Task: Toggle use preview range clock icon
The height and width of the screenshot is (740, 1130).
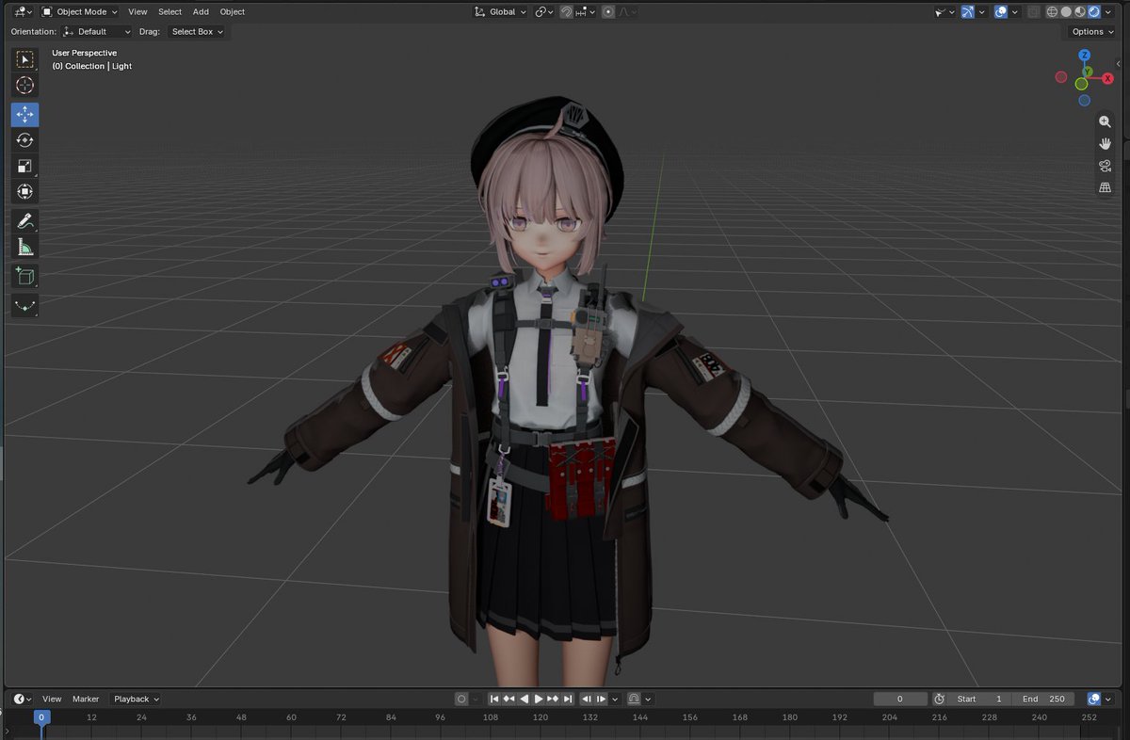Action: (939, 699)
